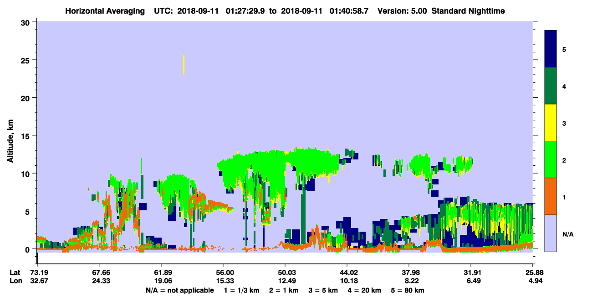592x303 pixels.
Task: Click the bright green level 2 color swatch
Action: pos(551,159)
